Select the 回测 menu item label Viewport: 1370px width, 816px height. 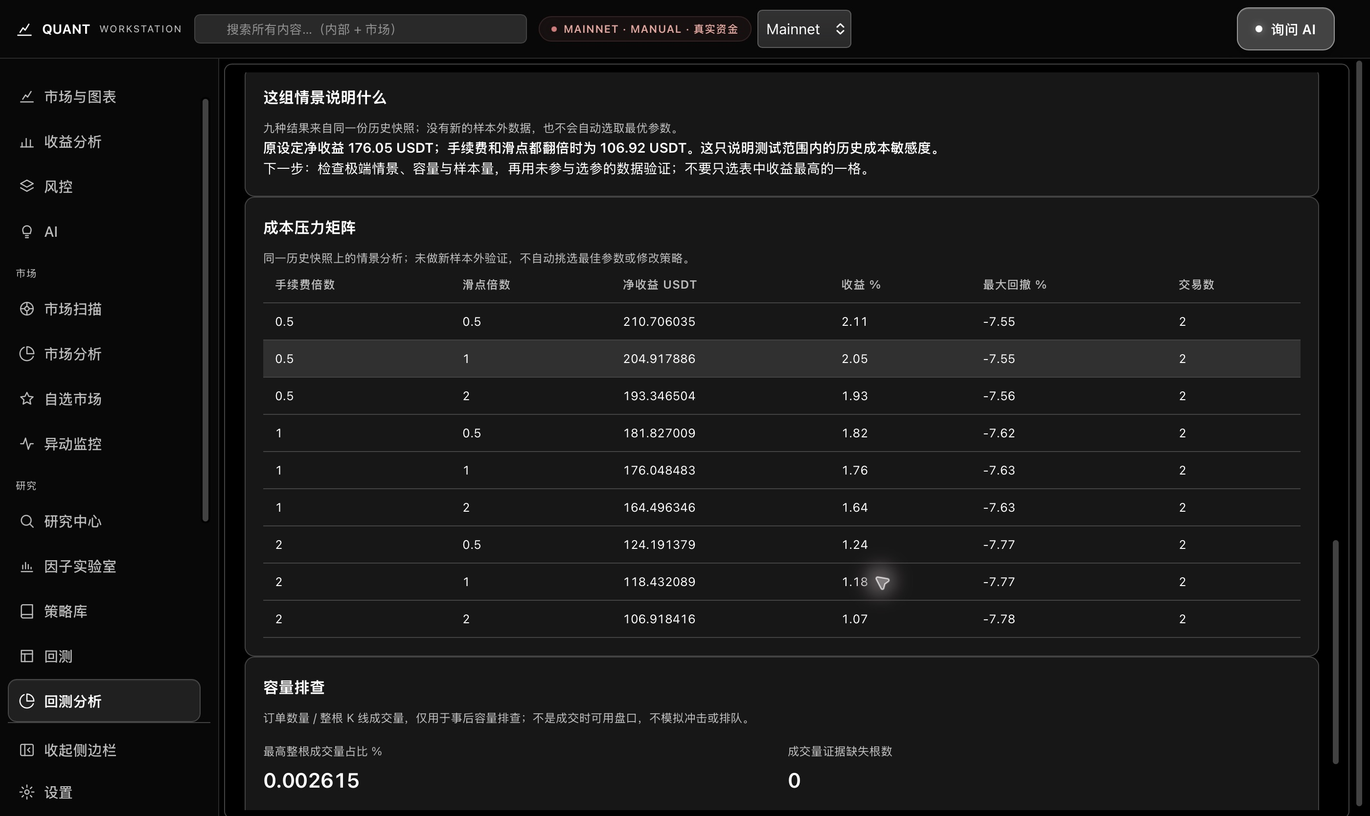[58, 656]
